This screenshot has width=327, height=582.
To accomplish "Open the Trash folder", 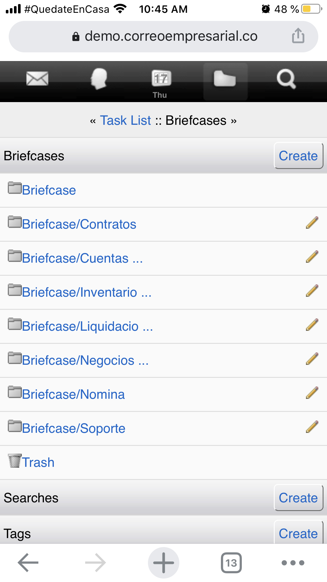I will coord(38,462).
